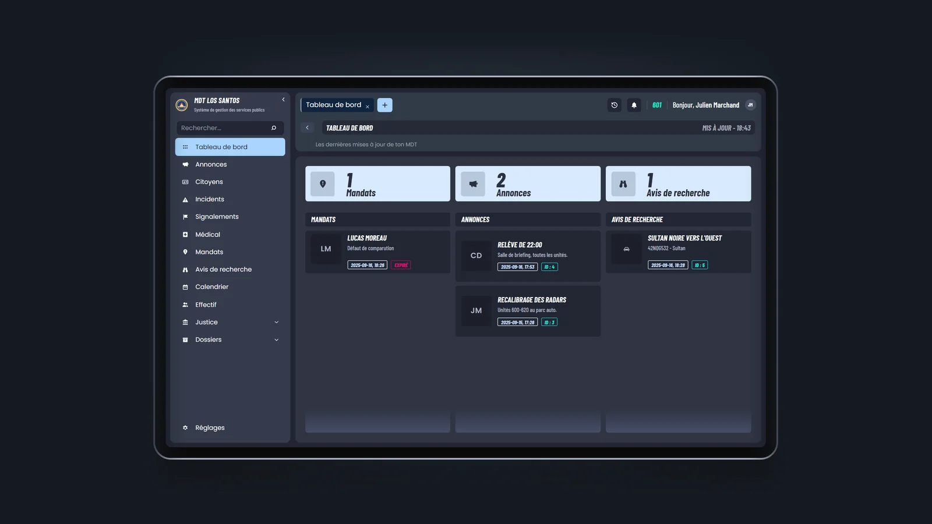Click the ID : 3 badge
Screen dimensions: 932x524
pos(549,322)
